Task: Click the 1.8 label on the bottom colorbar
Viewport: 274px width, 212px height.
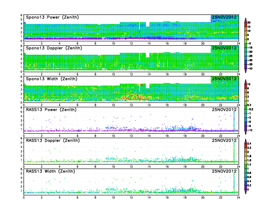Action: pos(249,156)
